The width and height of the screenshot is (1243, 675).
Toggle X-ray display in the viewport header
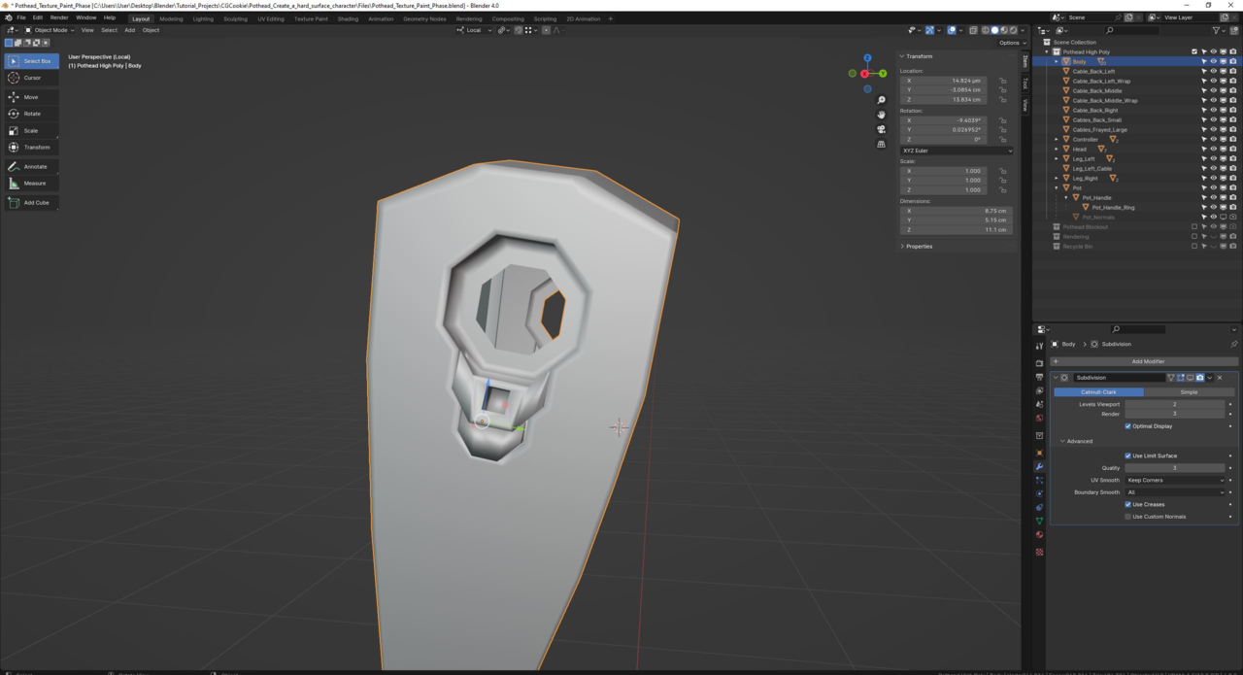(974, 30)
